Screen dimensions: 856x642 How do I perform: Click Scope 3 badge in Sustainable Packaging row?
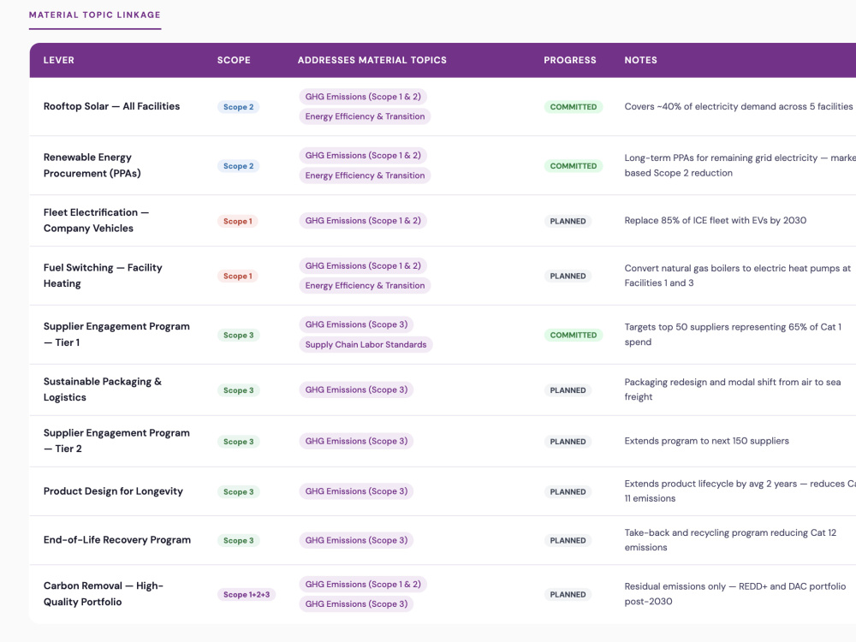(x=238, y=390)
